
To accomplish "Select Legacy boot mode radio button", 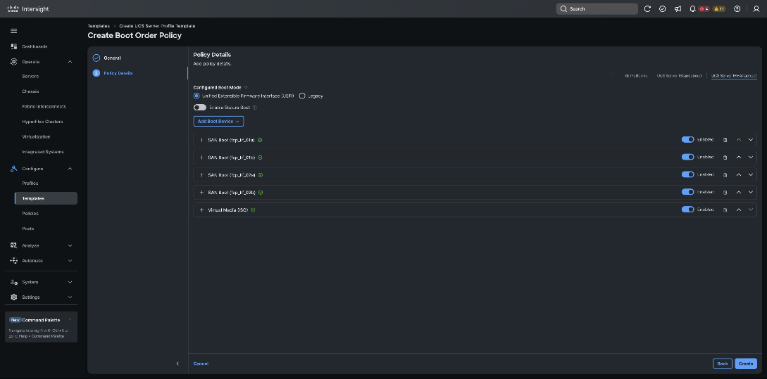I will point(302,96).
